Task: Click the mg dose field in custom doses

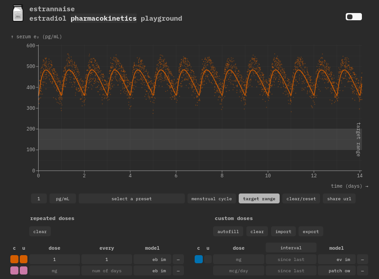Action: [239, 259]
